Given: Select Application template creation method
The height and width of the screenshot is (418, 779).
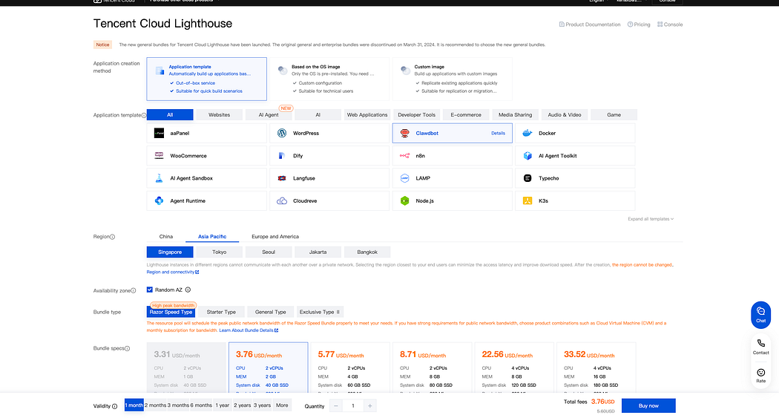Looking at the screenshot, I should (207, 79).
